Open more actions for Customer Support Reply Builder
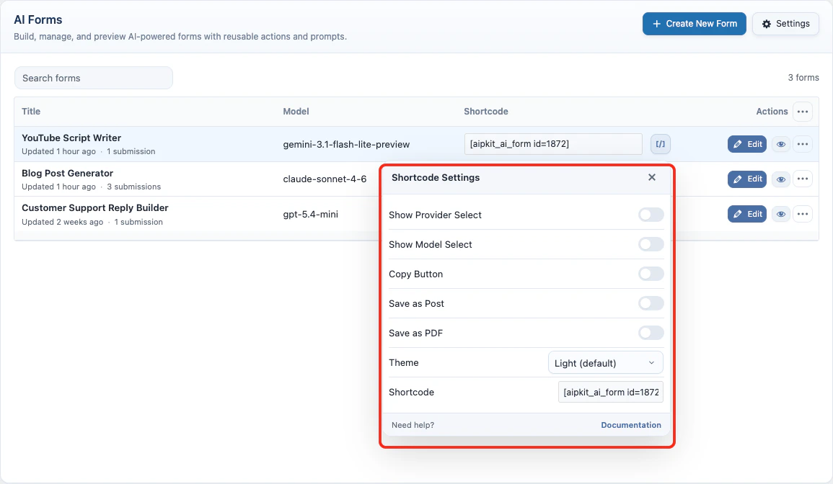Viewport: 833px width, 484px height. [x=803, y=214]
